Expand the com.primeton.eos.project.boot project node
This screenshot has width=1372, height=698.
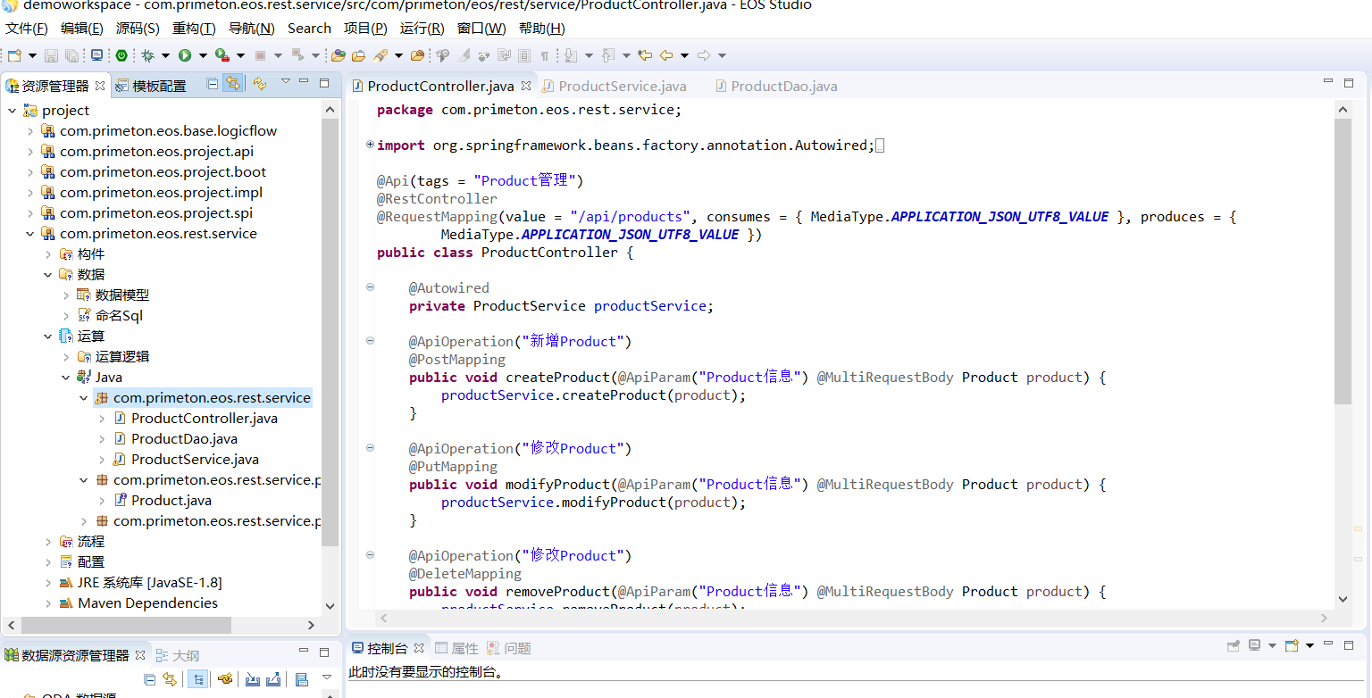click(30, 172)
